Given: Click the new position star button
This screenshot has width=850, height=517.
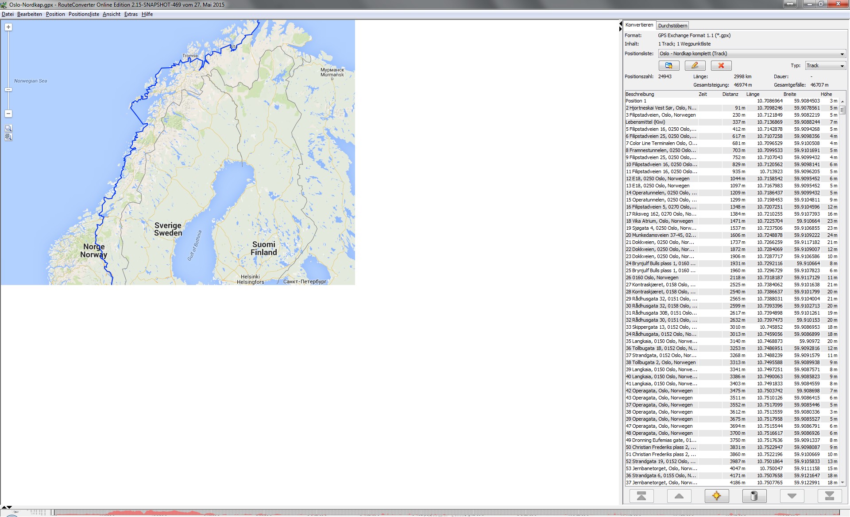Looking at the screenshot, I should click(x=716, y=496).
